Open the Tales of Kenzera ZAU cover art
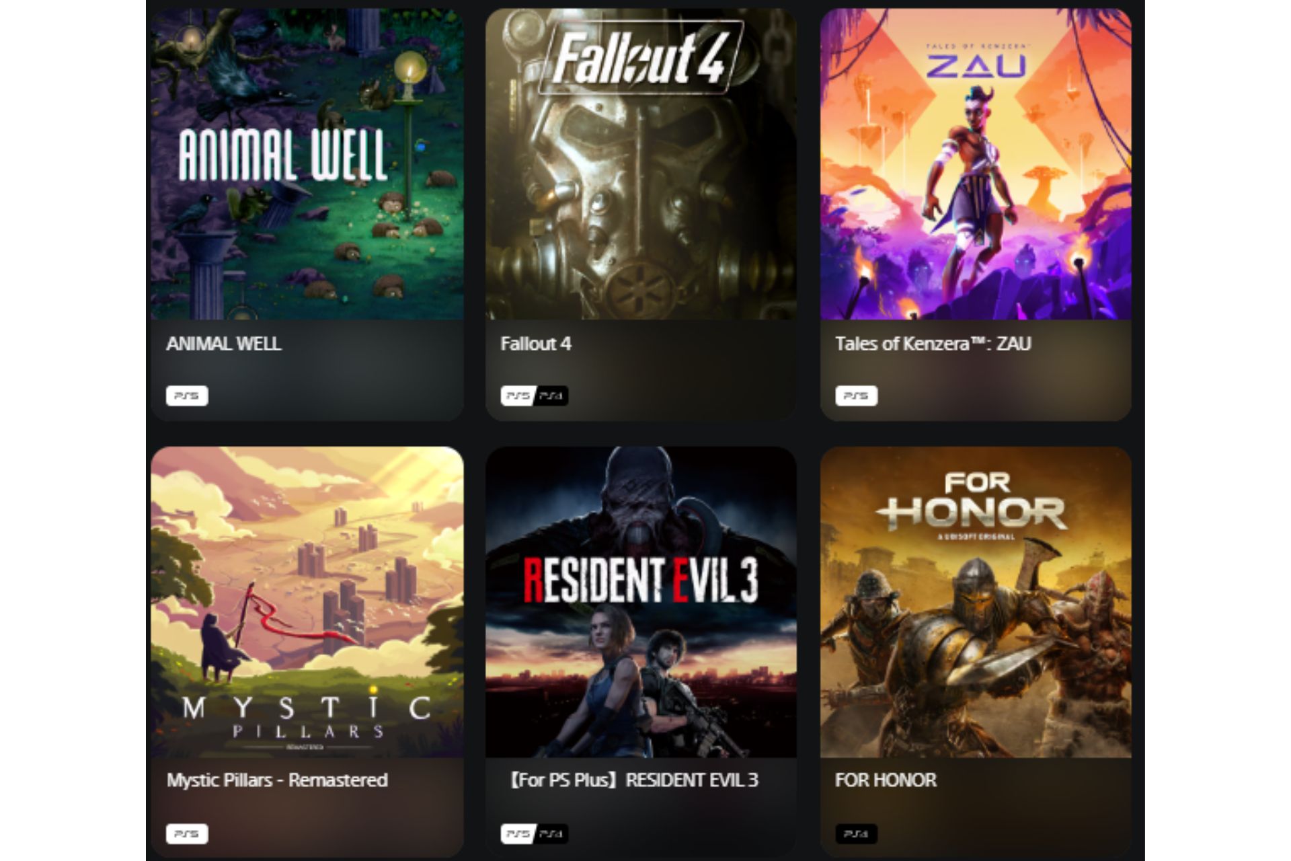 tap(976, 163)
